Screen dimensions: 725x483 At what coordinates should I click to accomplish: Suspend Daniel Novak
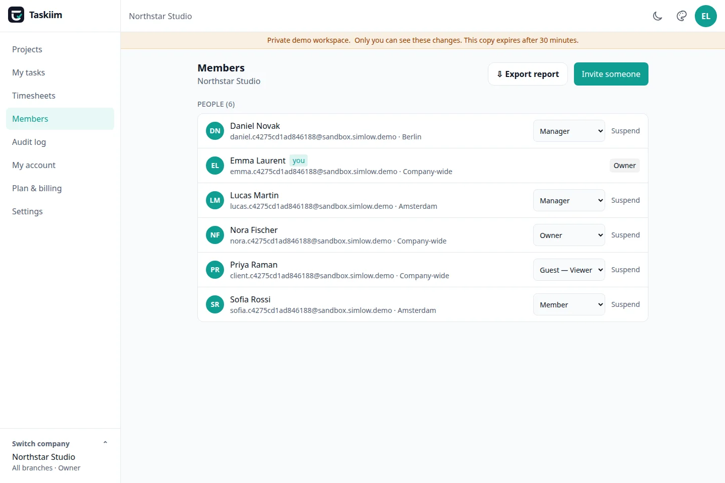(625, 131)
